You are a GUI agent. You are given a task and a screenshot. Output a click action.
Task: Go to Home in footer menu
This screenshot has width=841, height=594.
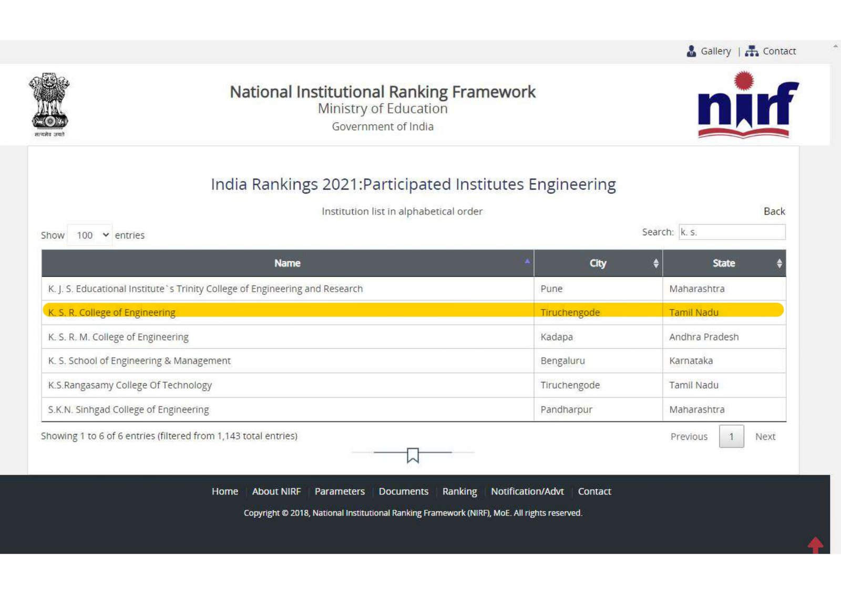coord(224,491)
